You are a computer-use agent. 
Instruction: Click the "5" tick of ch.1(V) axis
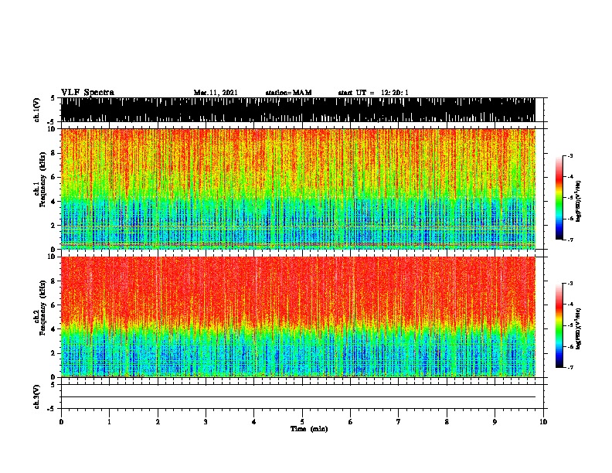(x=53, y=98)
